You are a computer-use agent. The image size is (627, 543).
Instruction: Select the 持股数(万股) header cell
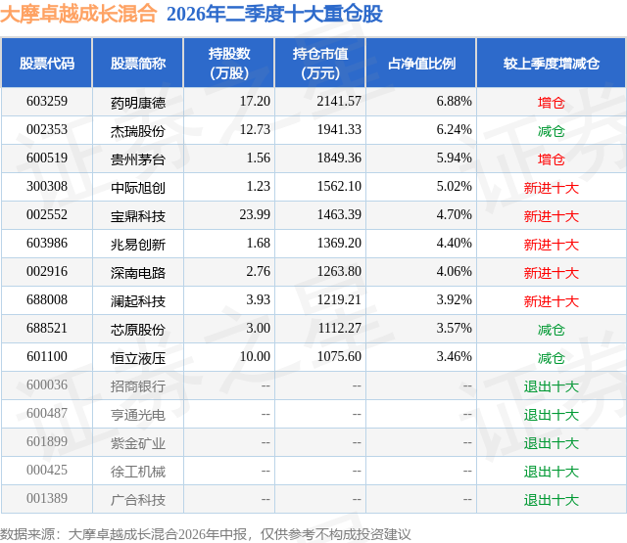point(228,63)
